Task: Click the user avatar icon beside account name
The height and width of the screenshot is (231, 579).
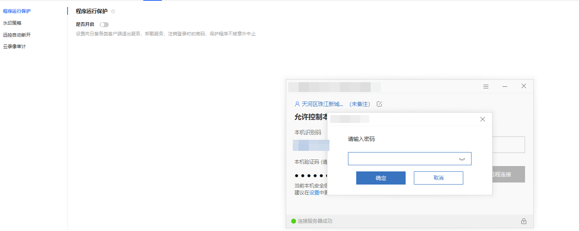Action: coord(297,104)
